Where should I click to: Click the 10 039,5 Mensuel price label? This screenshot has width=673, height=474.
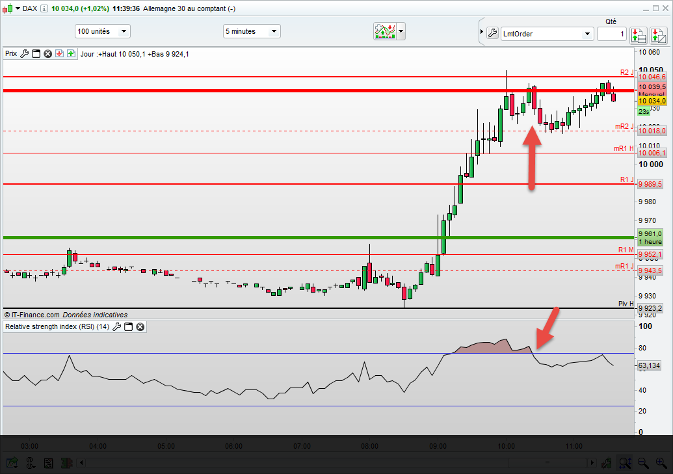652,90
